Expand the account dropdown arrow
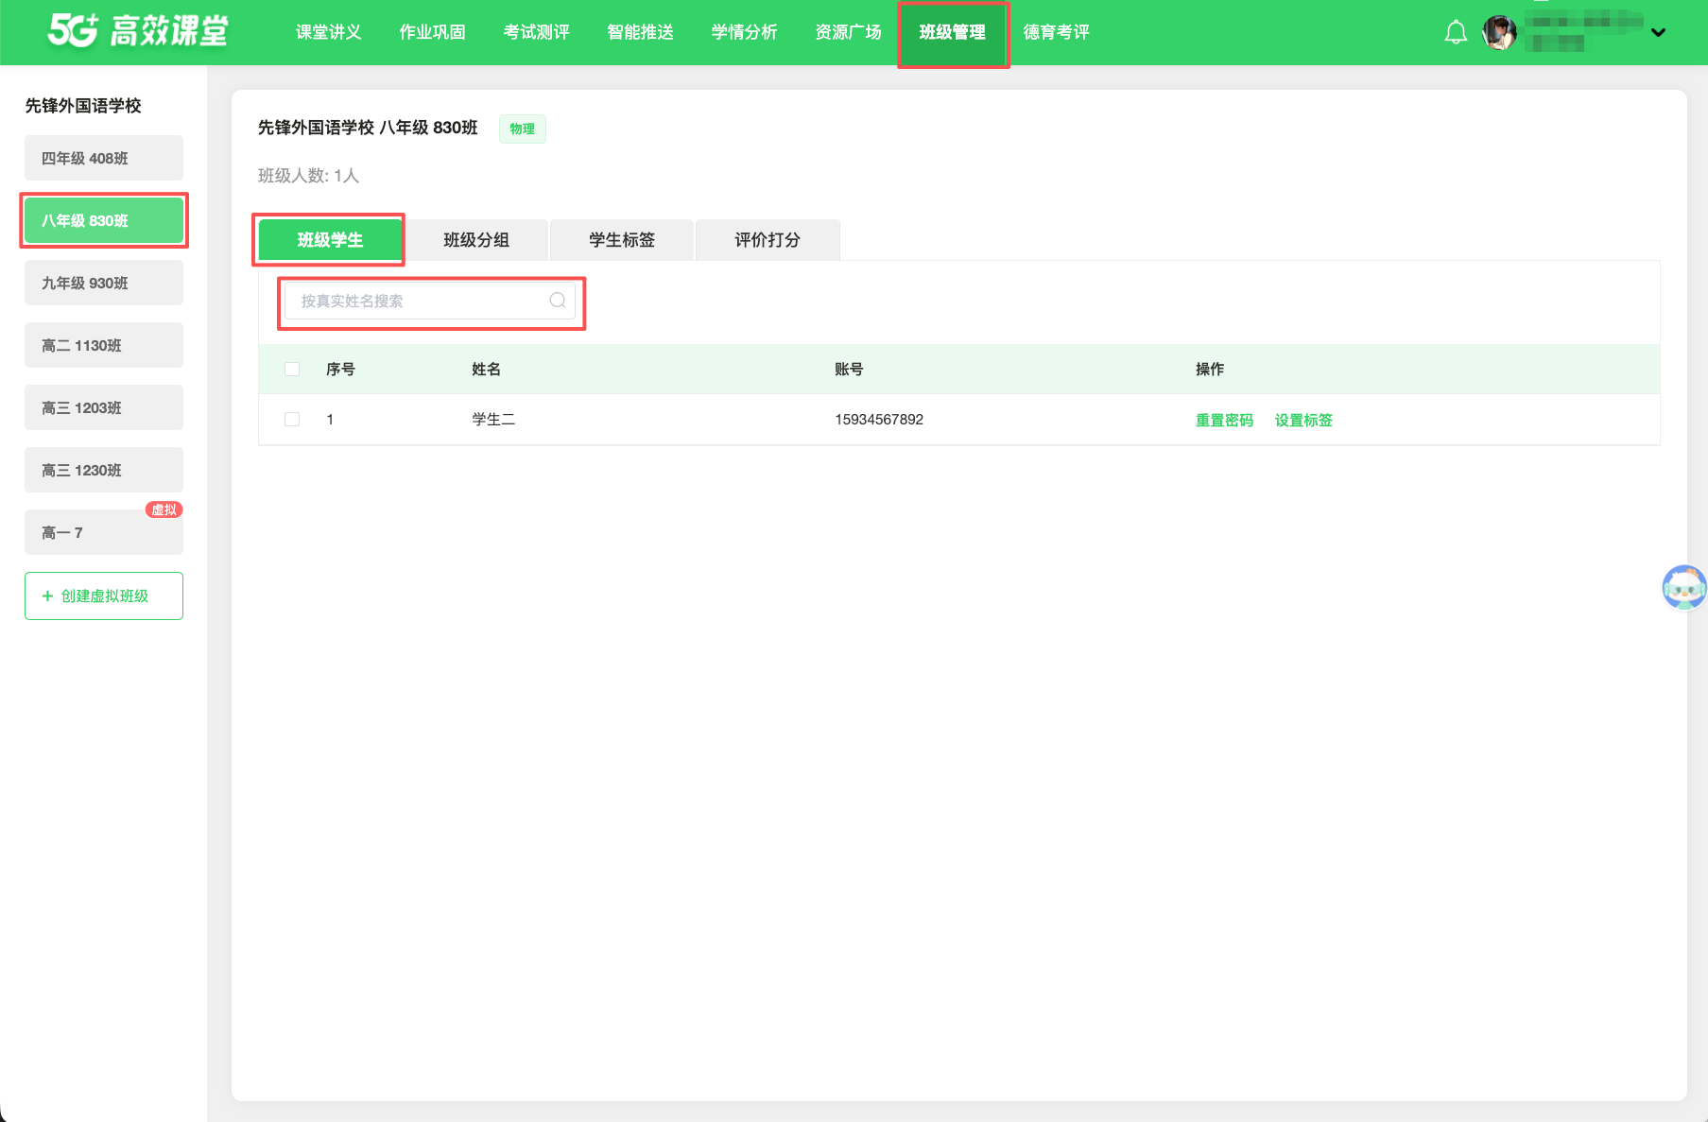 (1658, 32)
